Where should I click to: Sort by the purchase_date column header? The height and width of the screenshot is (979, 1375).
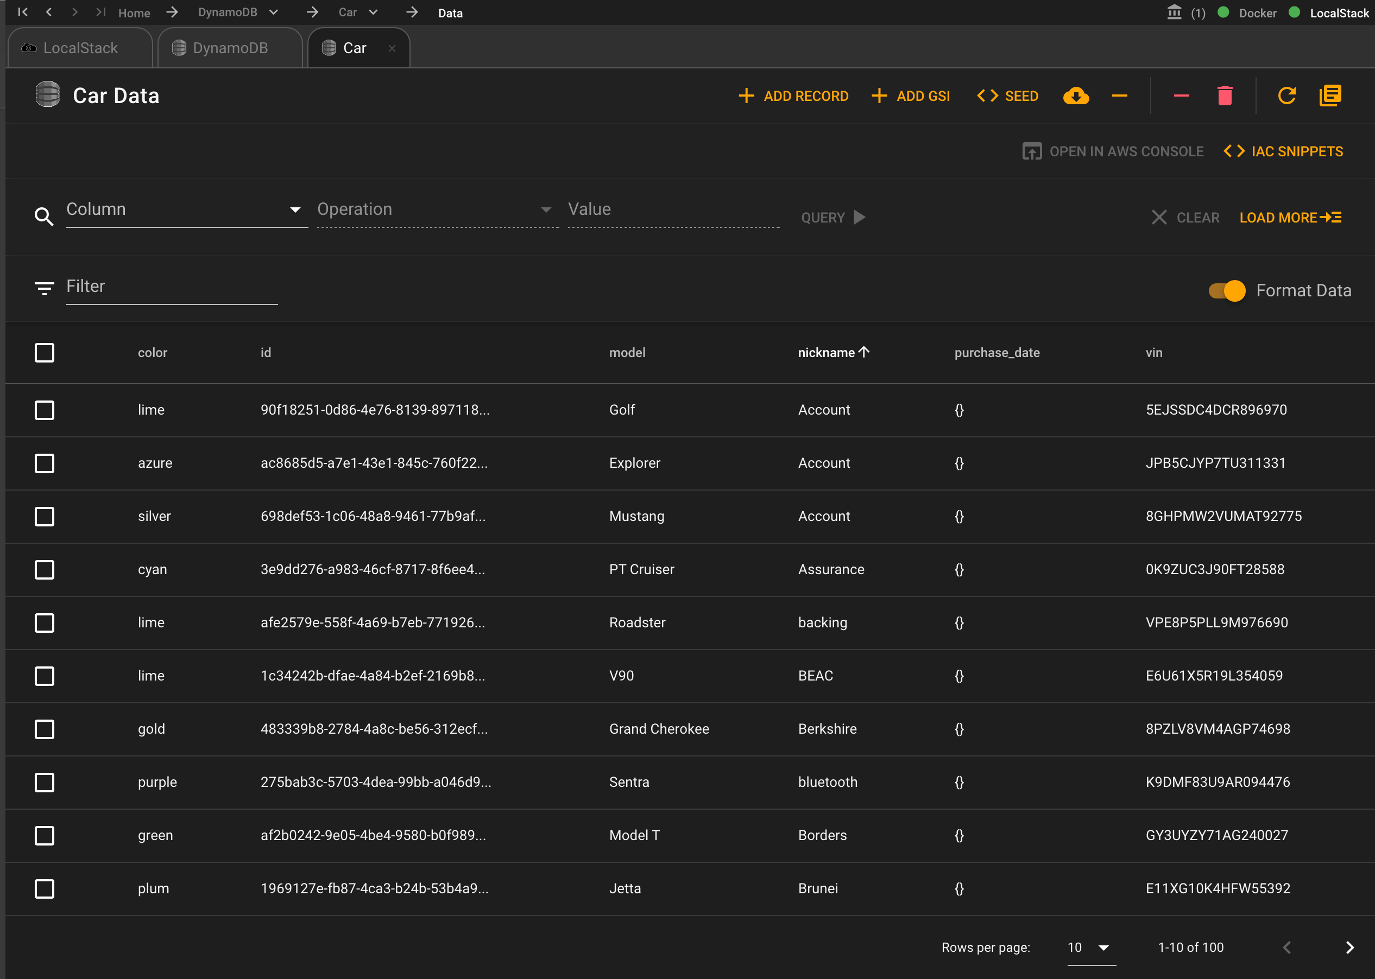(x=997, y=353)
